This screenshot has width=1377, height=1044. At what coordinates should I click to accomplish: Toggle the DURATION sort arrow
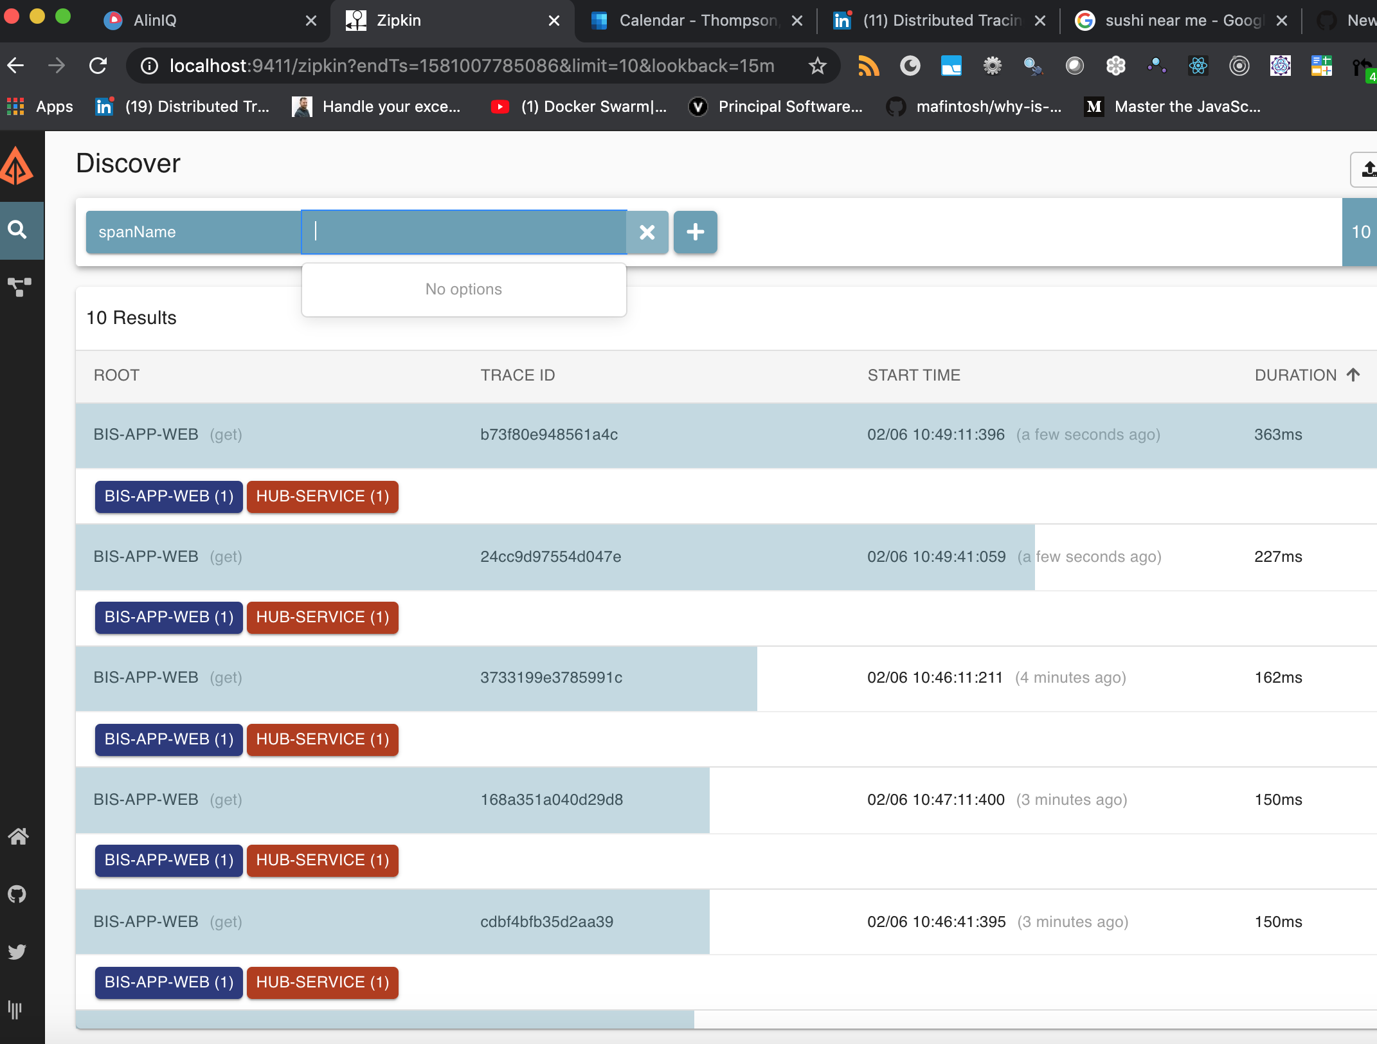[x=1353, y=375]
